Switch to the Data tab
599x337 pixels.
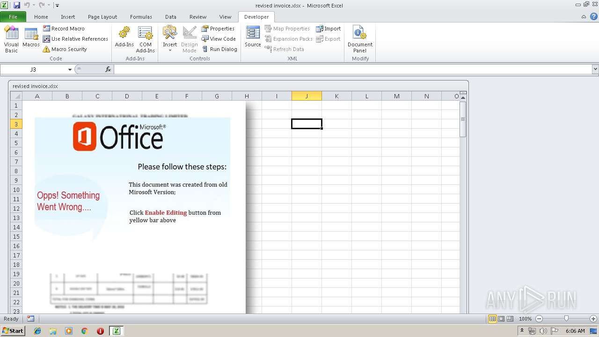tap(171, 17)
